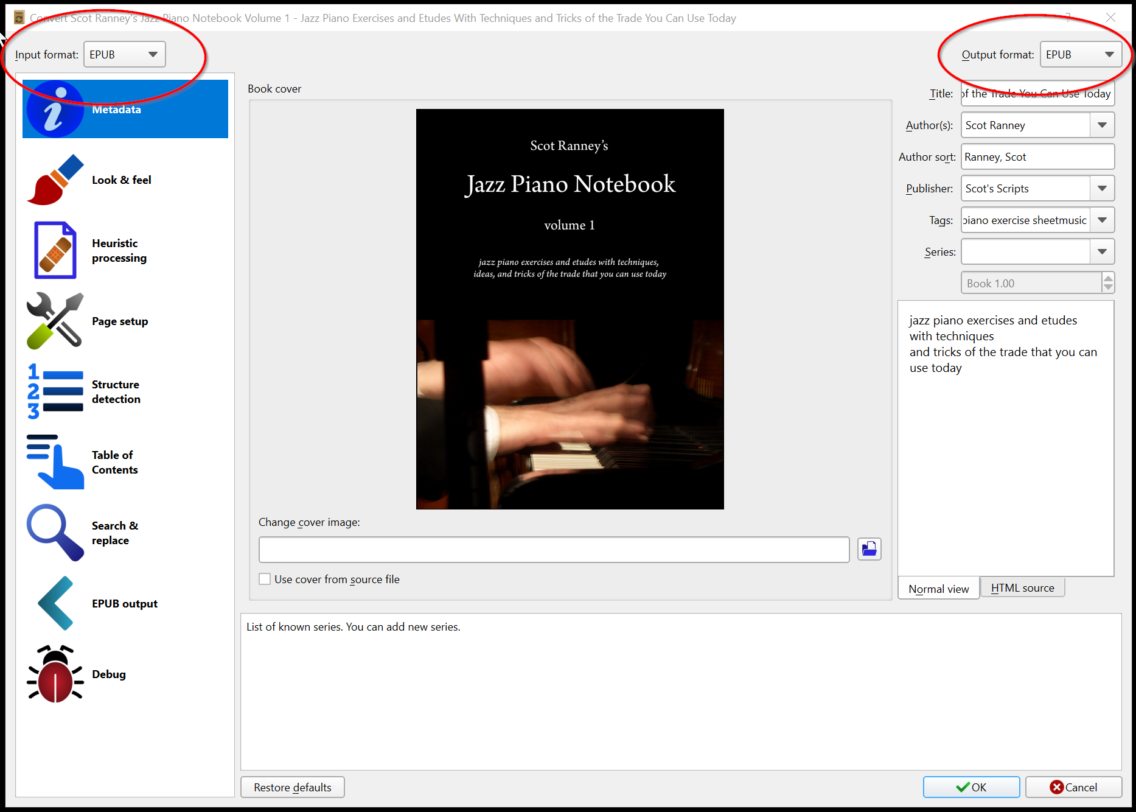Expand the Output format dropdown
1136x812 pixels.
tap(1081, 55)
